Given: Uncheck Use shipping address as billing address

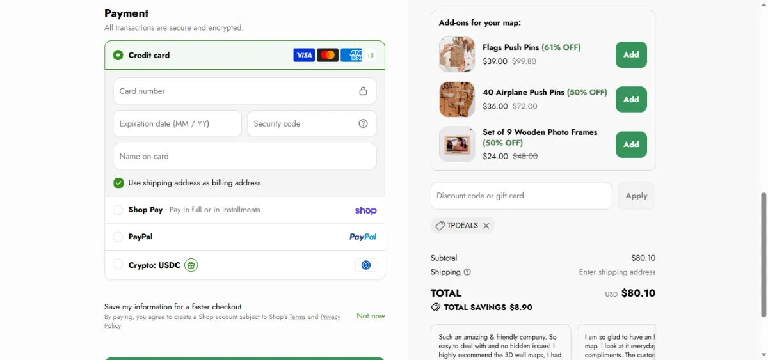Looking at the screenshot, I should pyautogui.click(x=118, y=183).
